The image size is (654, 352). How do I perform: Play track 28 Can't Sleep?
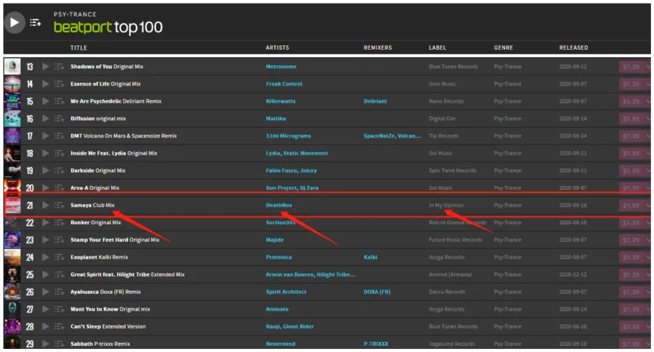[x=45, y=327]
